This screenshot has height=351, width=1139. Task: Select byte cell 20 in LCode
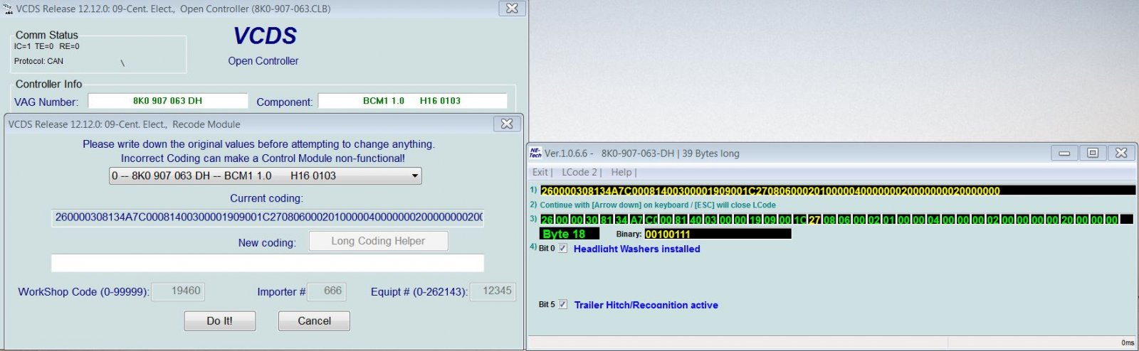(1067, 220)
